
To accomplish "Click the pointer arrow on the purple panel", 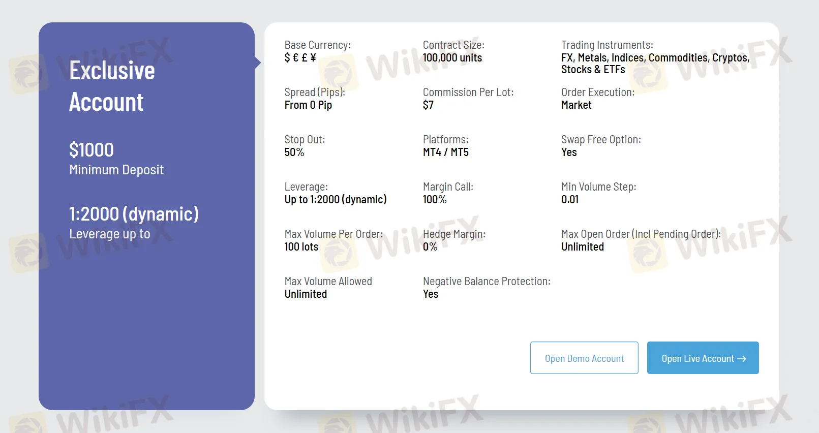I will [x=258, y=63].
